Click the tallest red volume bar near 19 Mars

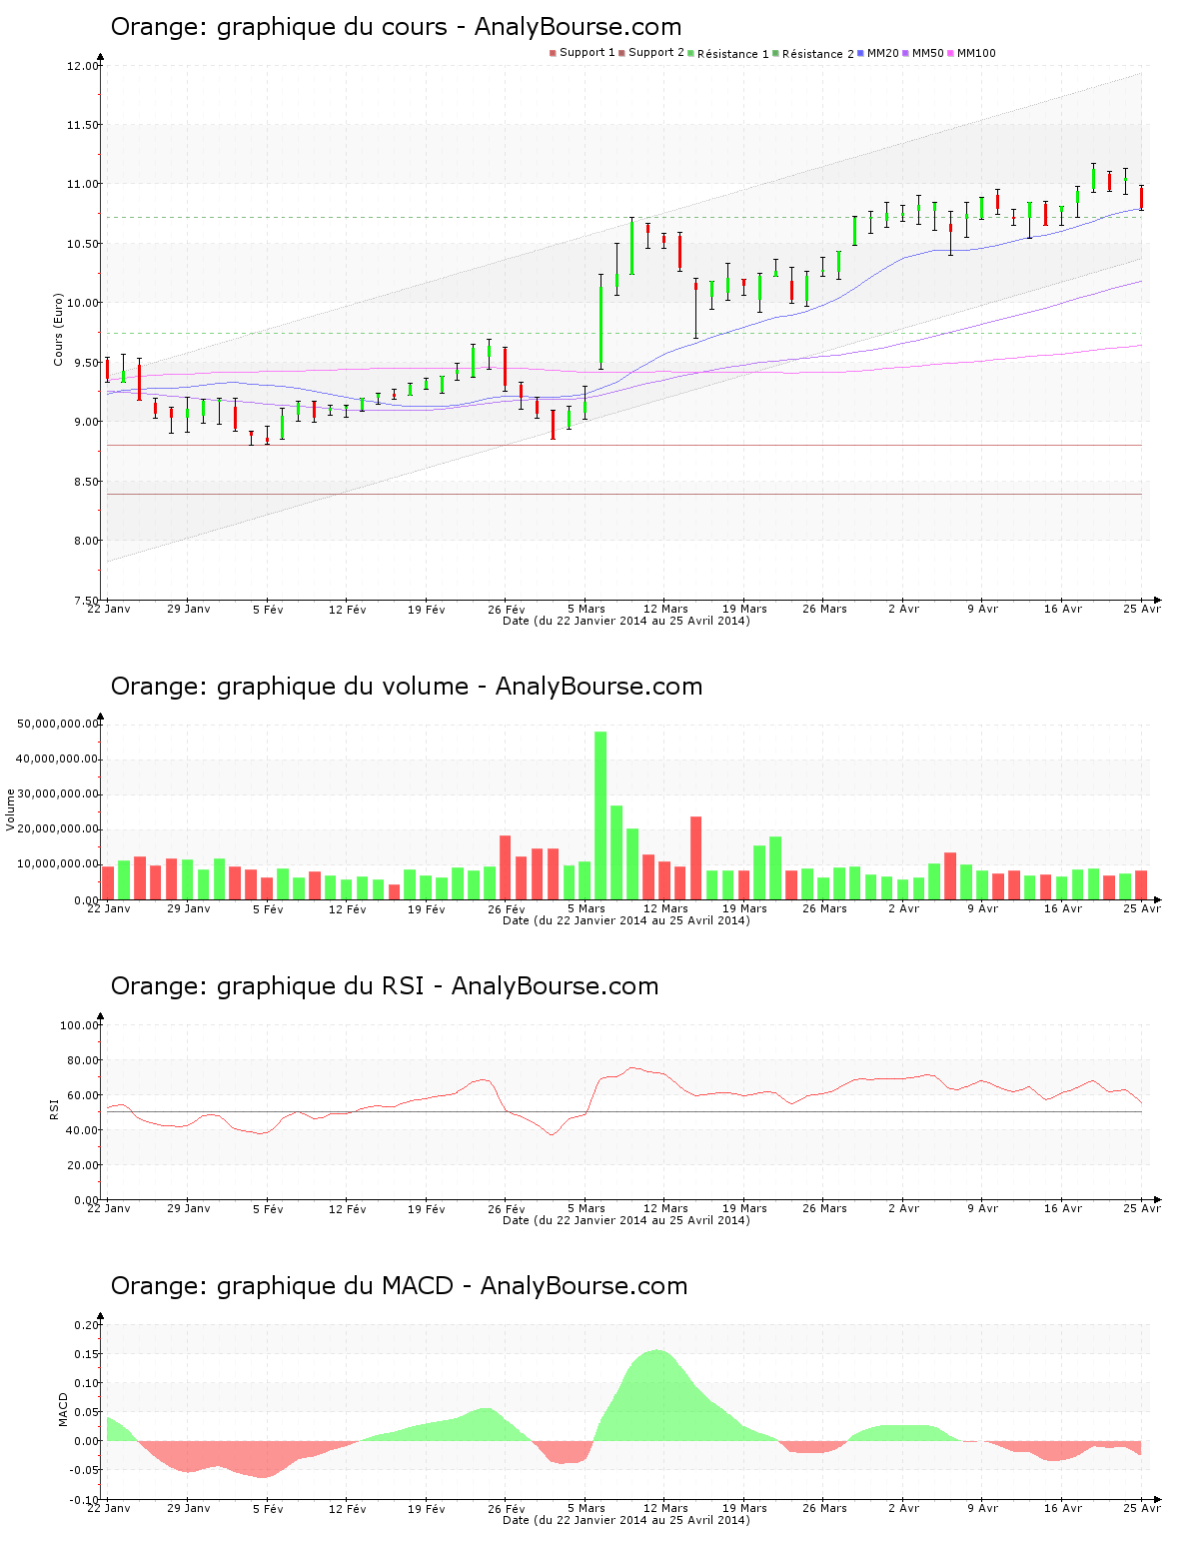(x=696, y=857)
